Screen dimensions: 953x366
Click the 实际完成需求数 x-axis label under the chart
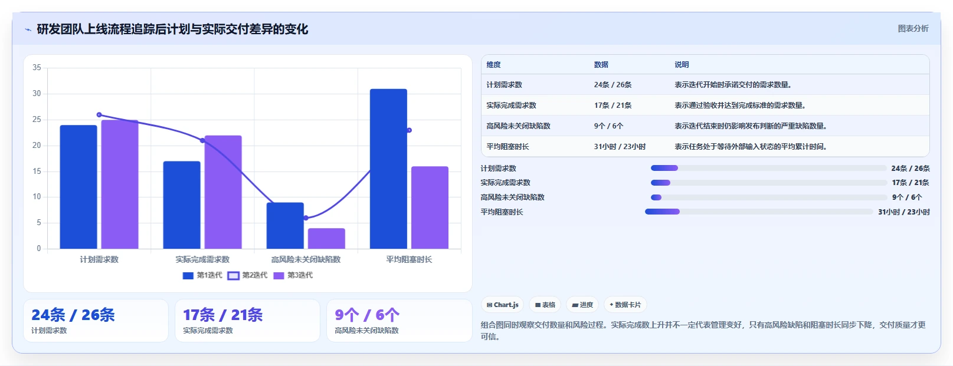click(x=202, y=259)
